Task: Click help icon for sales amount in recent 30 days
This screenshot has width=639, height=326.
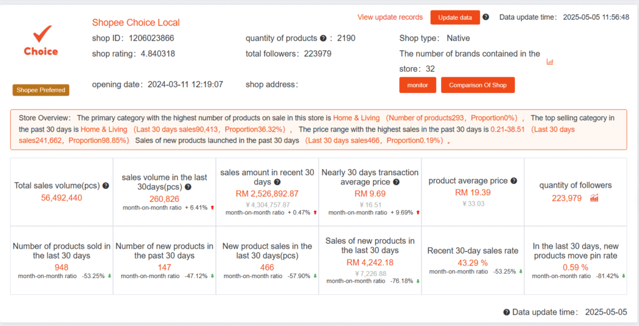Action: 277,182
